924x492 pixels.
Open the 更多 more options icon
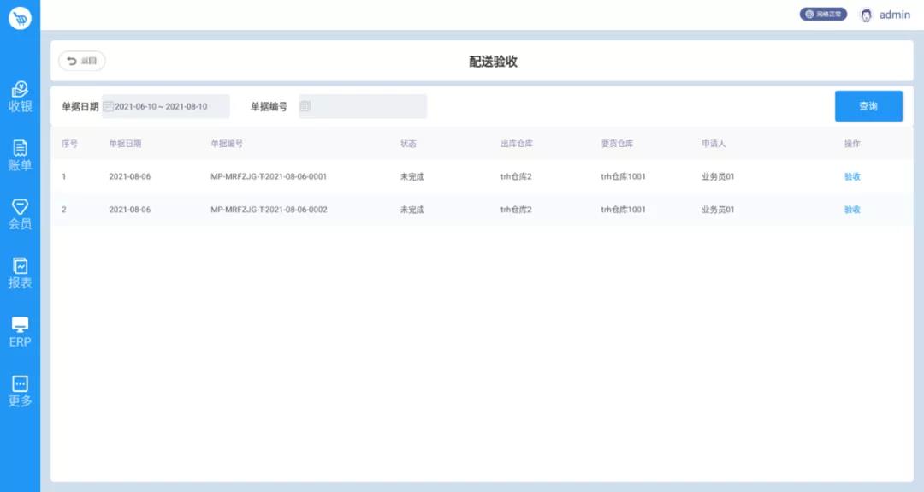click(20, 391)
